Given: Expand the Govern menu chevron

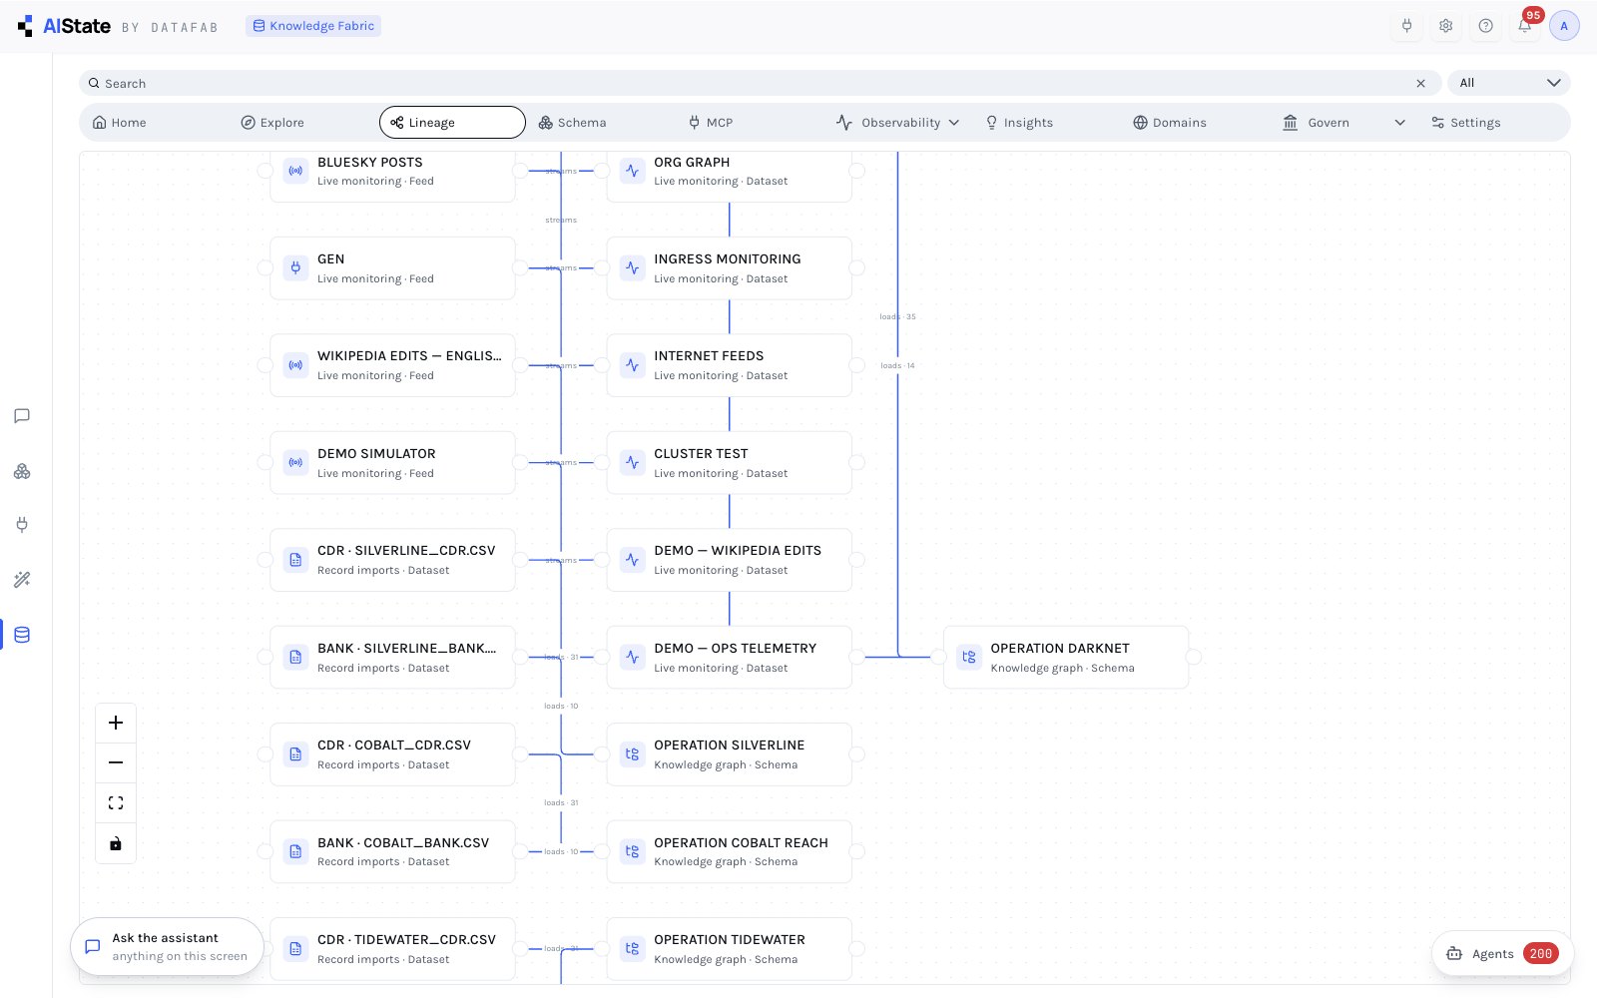Looking at the screenshot, I should click(1399, 123).
